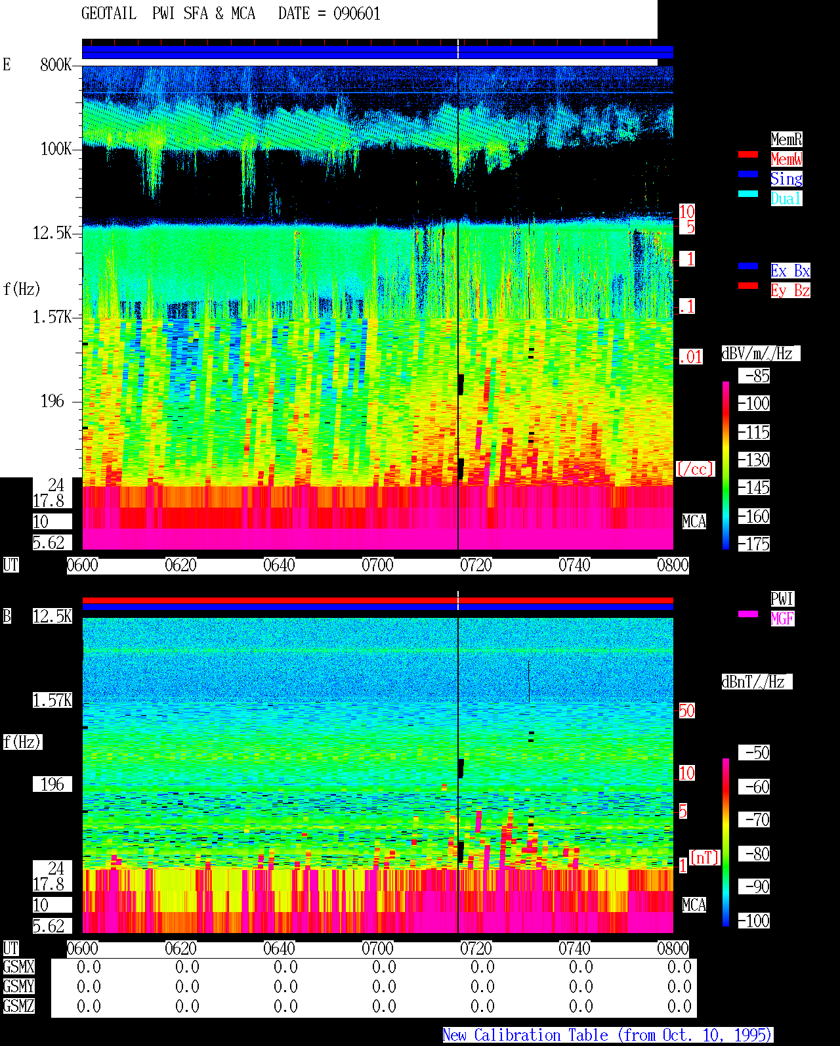The width and height of the screenshot is (840, 1046).
Task: Click 0640 on the lower panel time axis
Action: [x=279, y=948]
